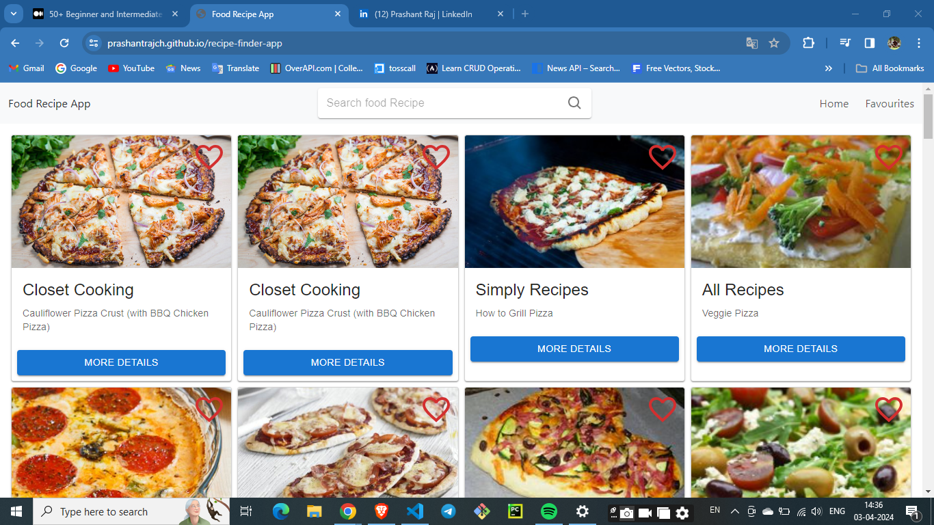The height and width of the screenshot is (525, 934).
Task: Switch to the Prashant Raj LinkedIn tab
Action: (x=423, y=14)
